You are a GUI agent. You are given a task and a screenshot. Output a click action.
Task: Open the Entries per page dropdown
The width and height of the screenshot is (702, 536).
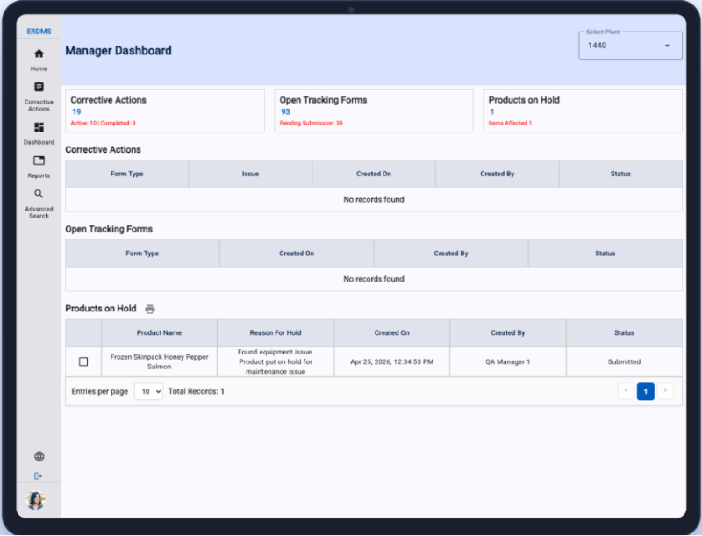(x=148, y=391)
